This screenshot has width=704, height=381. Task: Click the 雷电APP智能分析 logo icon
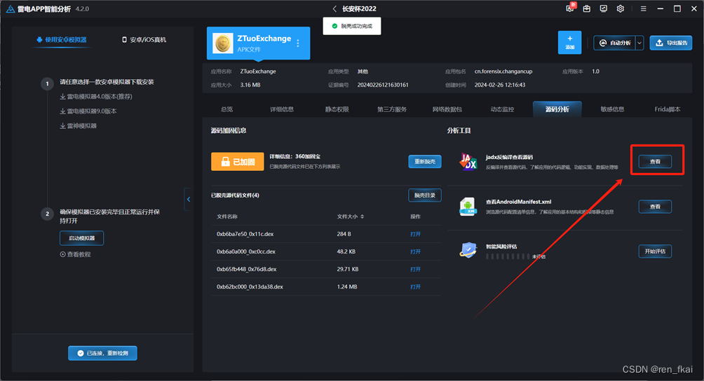tap(10, 9)
